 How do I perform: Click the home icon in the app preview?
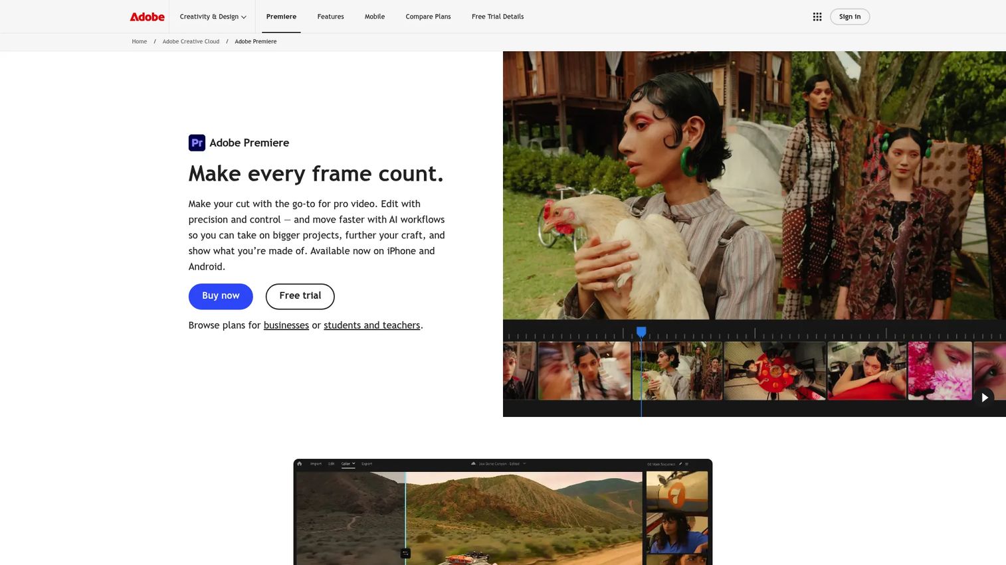pos(300,463)
